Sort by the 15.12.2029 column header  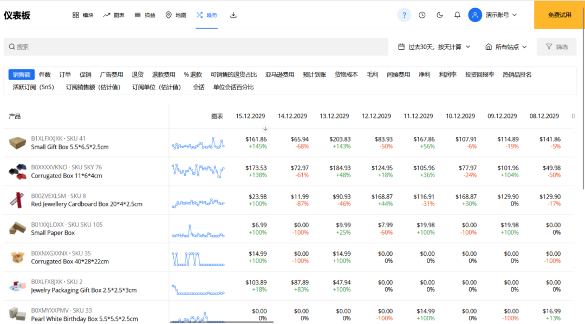[250, 116]
